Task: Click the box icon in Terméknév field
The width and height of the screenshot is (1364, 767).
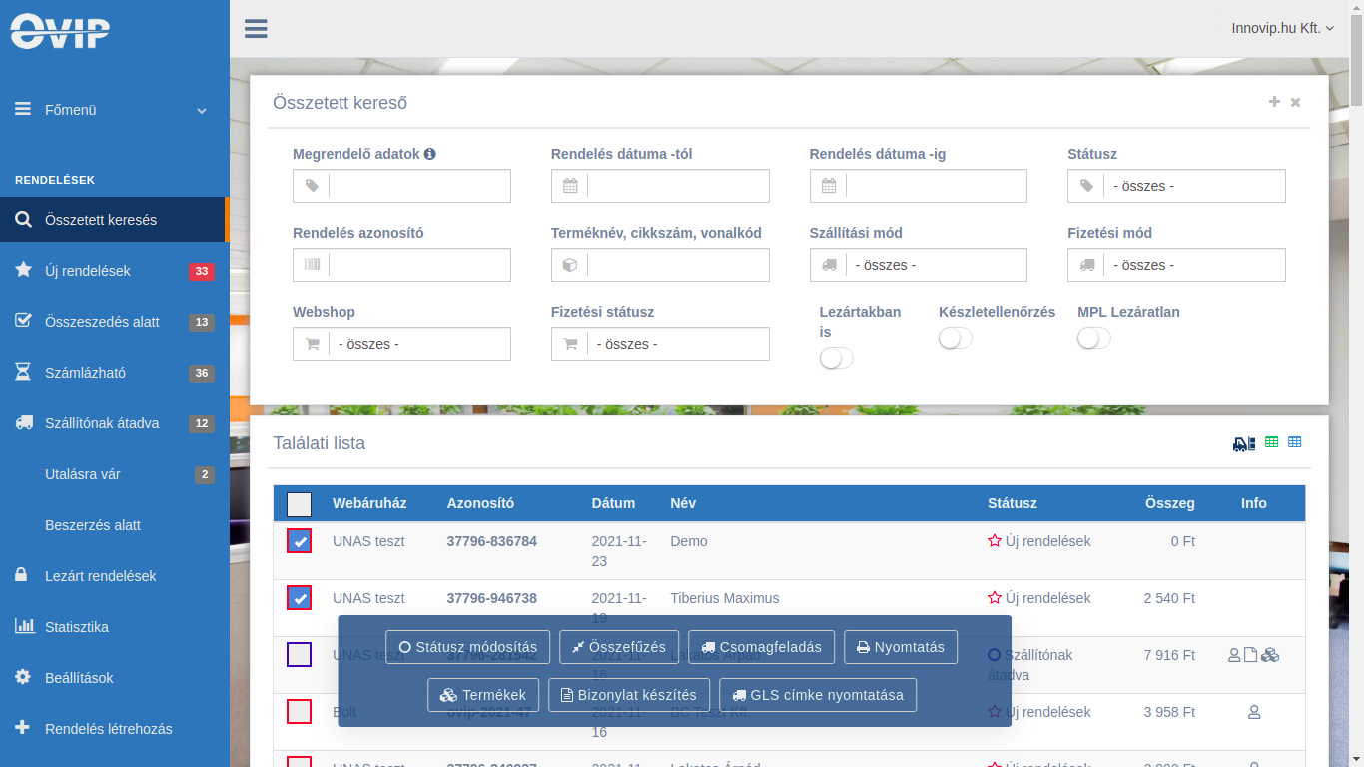Action: 570,265
